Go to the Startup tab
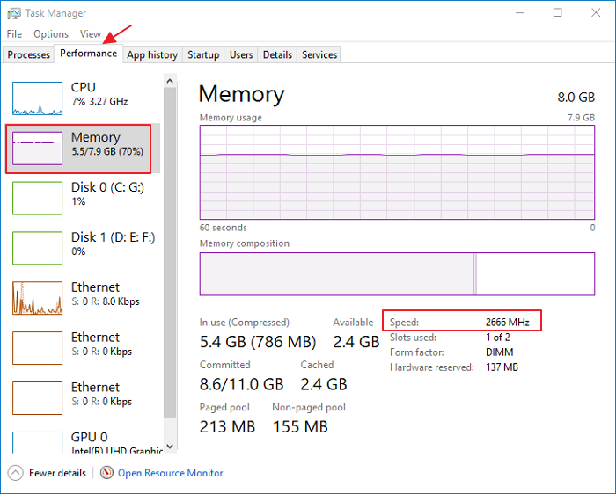The height and width of the screenshot is (494, 616). (203, 54)
